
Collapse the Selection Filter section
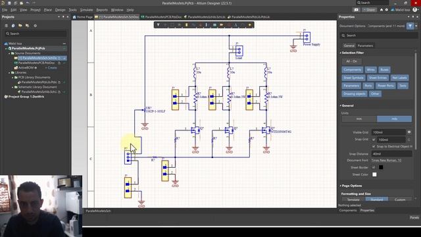pyautogui.click(x=341, y=53)
